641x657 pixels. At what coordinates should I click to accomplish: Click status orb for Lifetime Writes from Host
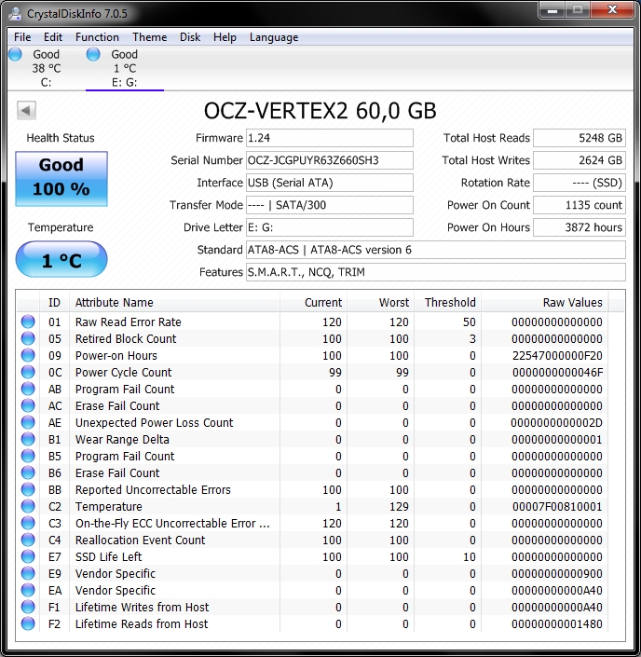(x=28, y=607)
